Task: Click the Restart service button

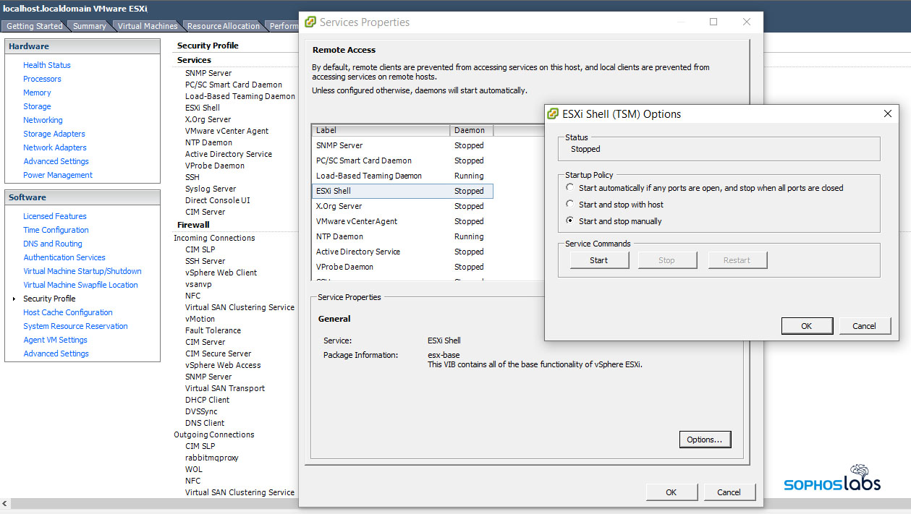Action: point(737,260)
